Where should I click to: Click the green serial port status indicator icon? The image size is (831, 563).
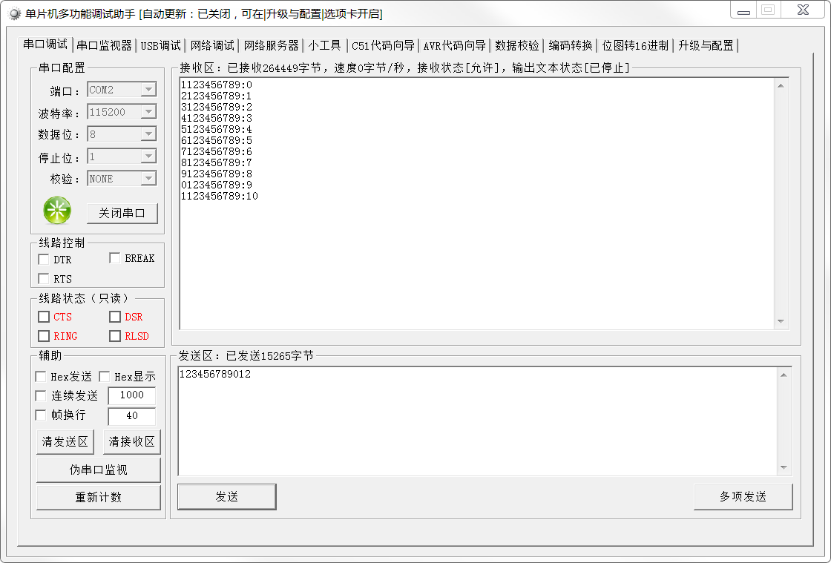(x=56, y=210)
